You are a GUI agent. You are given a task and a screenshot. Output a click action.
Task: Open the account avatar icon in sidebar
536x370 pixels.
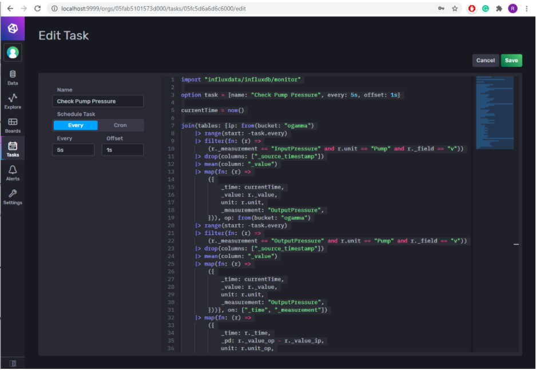click(x=13, y=53)
